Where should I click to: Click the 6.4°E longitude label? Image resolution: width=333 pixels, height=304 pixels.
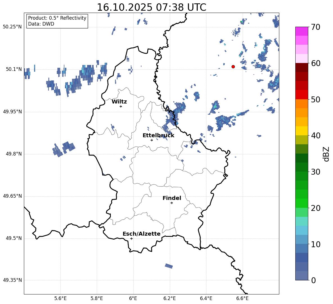click(x=206, y=298)
